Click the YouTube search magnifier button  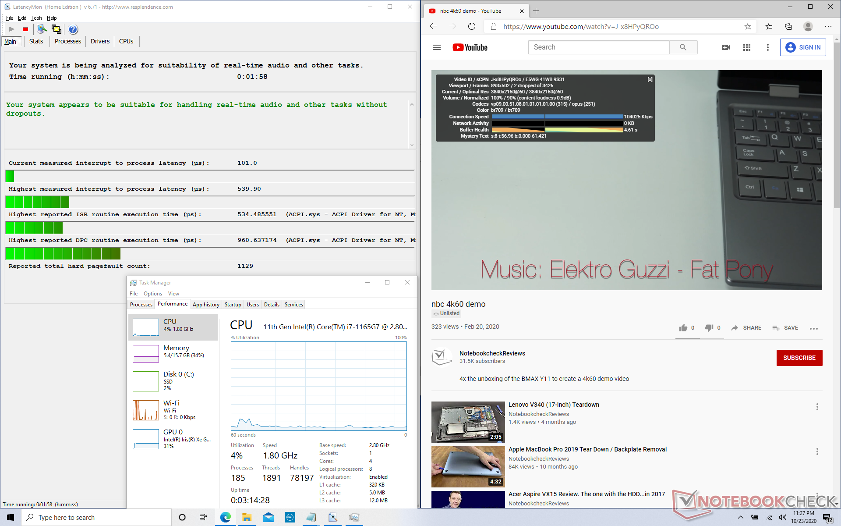click(x=683, y=47)
